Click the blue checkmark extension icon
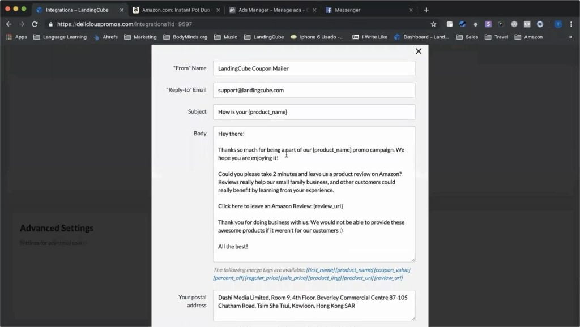The width and height of the screenshot is (580, 327). [x=462, y=24]
